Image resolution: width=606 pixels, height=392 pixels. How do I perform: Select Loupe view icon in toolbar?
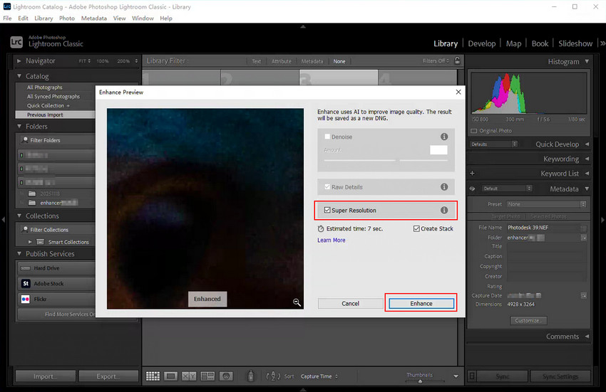click(170, 376)
